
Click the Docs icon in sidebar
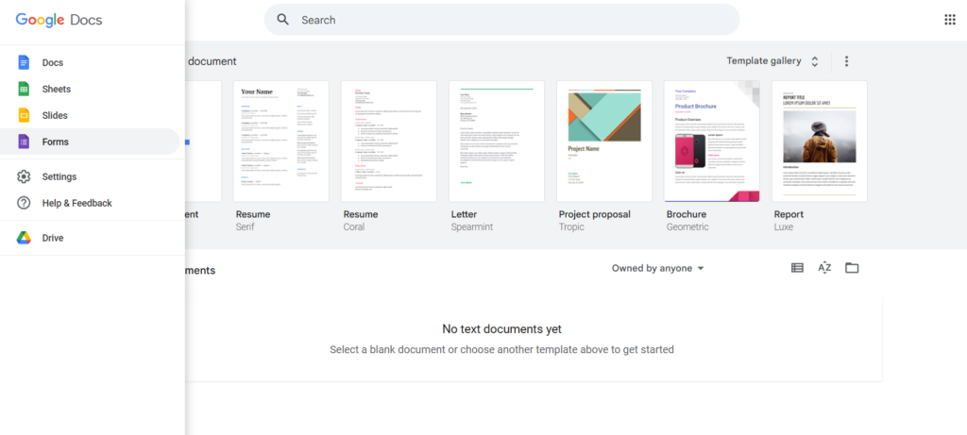coord(25,62)
